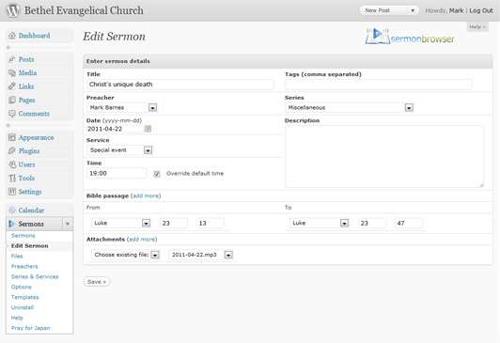The width and height of the screenshot is (500, 343).
Task: Open the date picker calendar icon
Action: click(148, 129)
